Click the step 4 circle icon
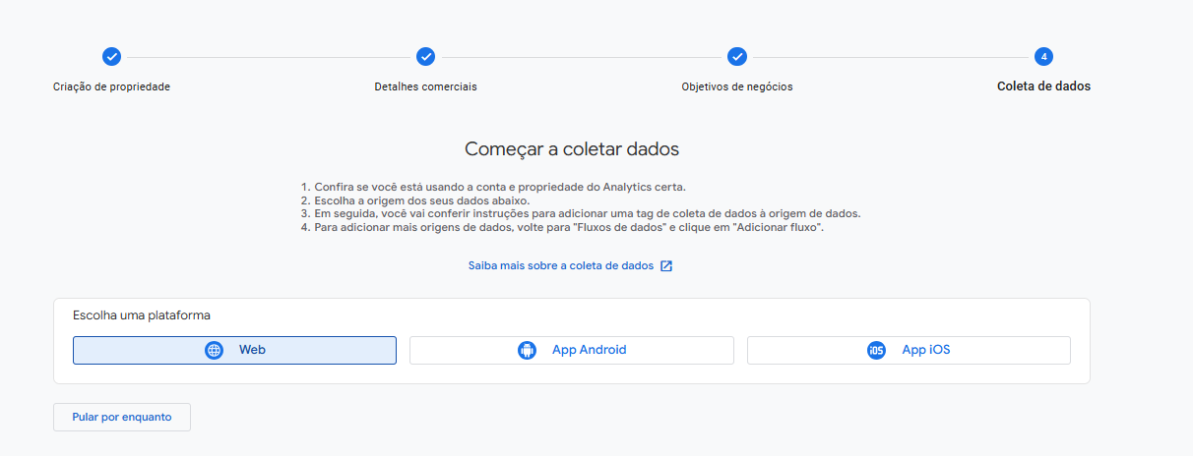Image resolution: width=1193 pixels, height=456 pixels. pyautogui.click(x=1043, y=57)
